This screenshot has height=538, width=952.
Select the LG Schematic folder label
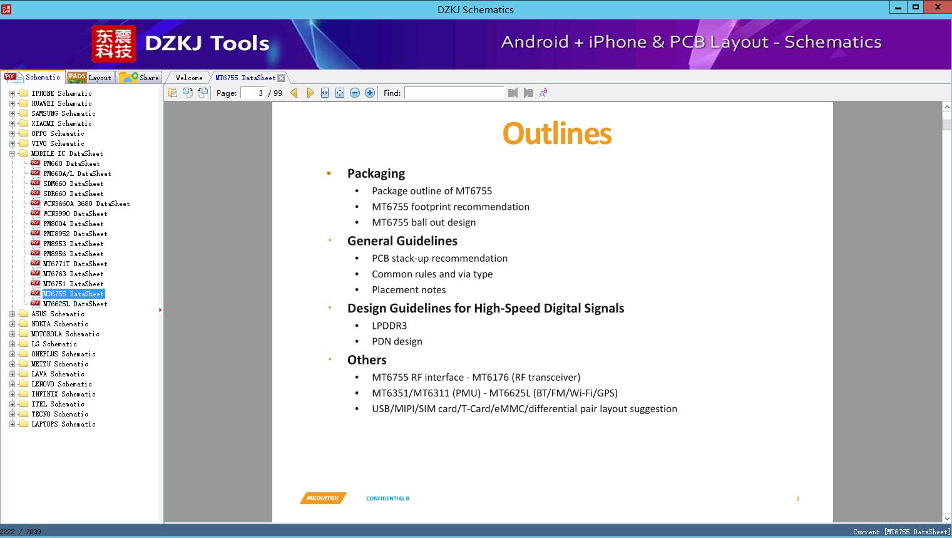pyautogui.click(x=54, y=344)
